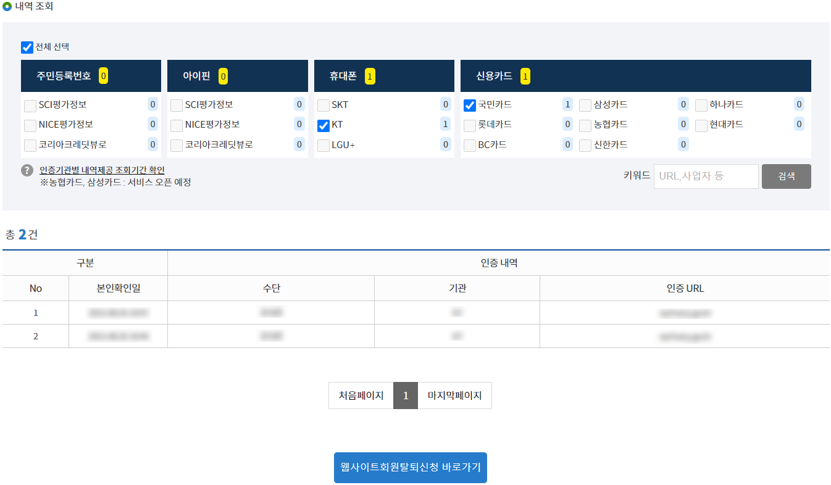Click the count 1 in the KT row
Viewport: 831px width, 485px height.
coord(445,124)
